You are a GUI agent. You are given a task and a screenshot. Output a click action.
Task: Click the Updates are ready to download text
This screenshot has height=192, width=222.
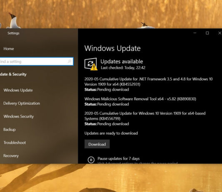pyautogui.click(x=111, y=133)
